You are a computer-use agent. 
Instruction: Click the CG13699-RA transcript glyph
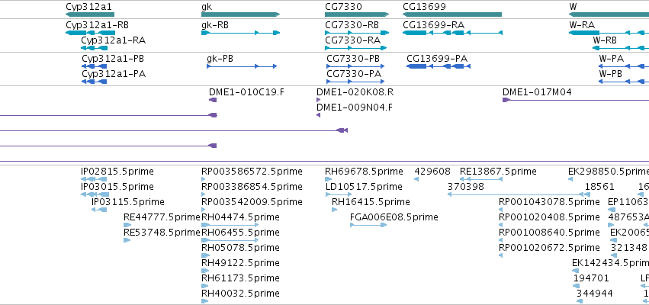[452, 33]
